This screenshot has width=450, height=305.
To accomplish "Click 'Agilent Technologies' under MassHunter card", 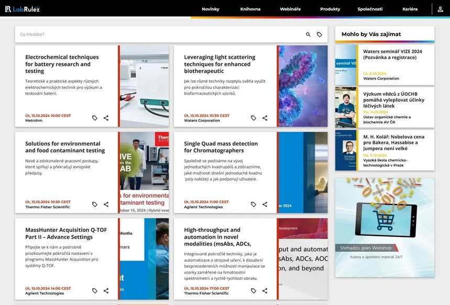I will (x=45, y=293).
